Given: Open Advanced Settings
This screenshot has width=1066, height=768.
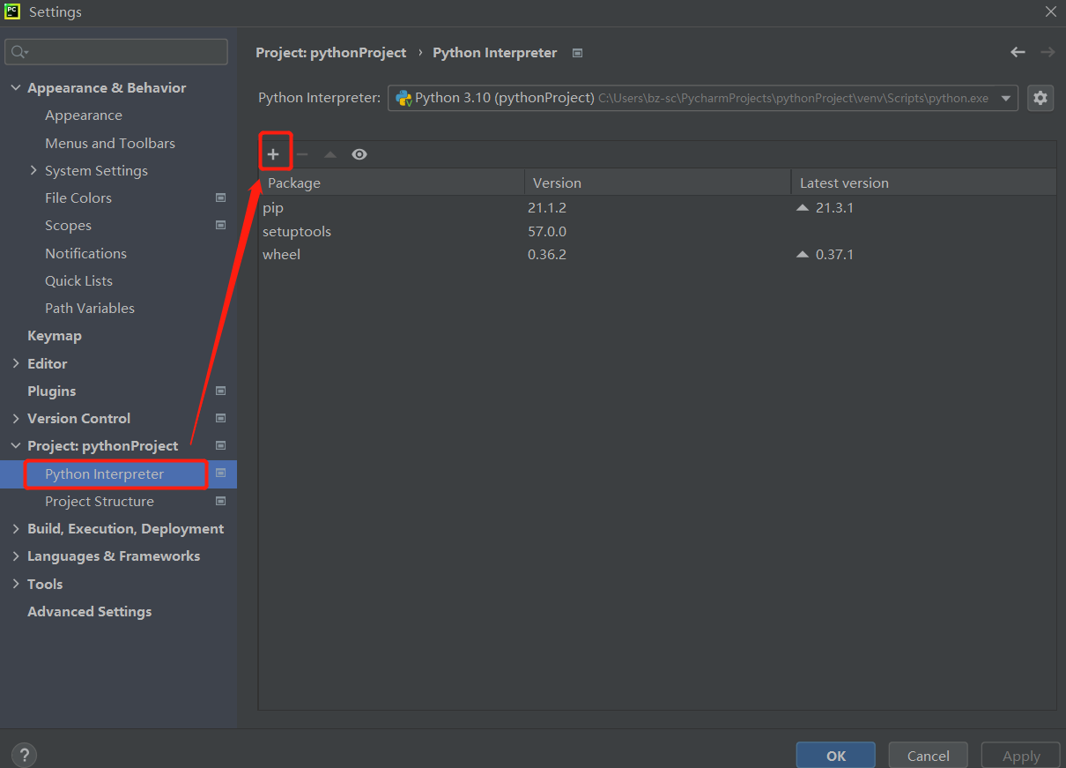Looking at the screenshot, I should 89,611.
